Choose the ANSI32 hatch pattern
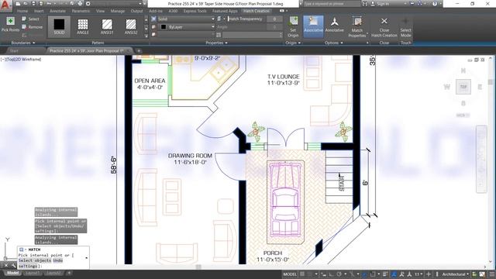 pos(131,26)
